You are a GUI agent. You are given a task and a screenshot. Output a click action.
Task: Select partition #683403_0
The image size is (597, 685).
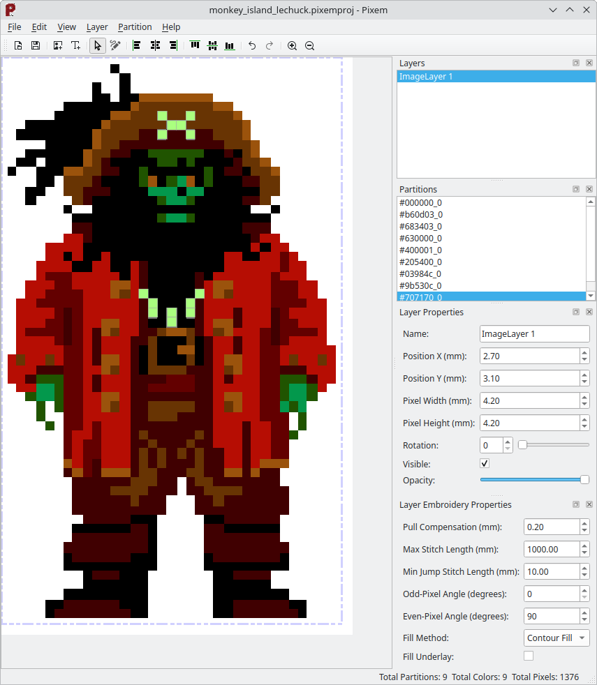[x=492, y=226]
